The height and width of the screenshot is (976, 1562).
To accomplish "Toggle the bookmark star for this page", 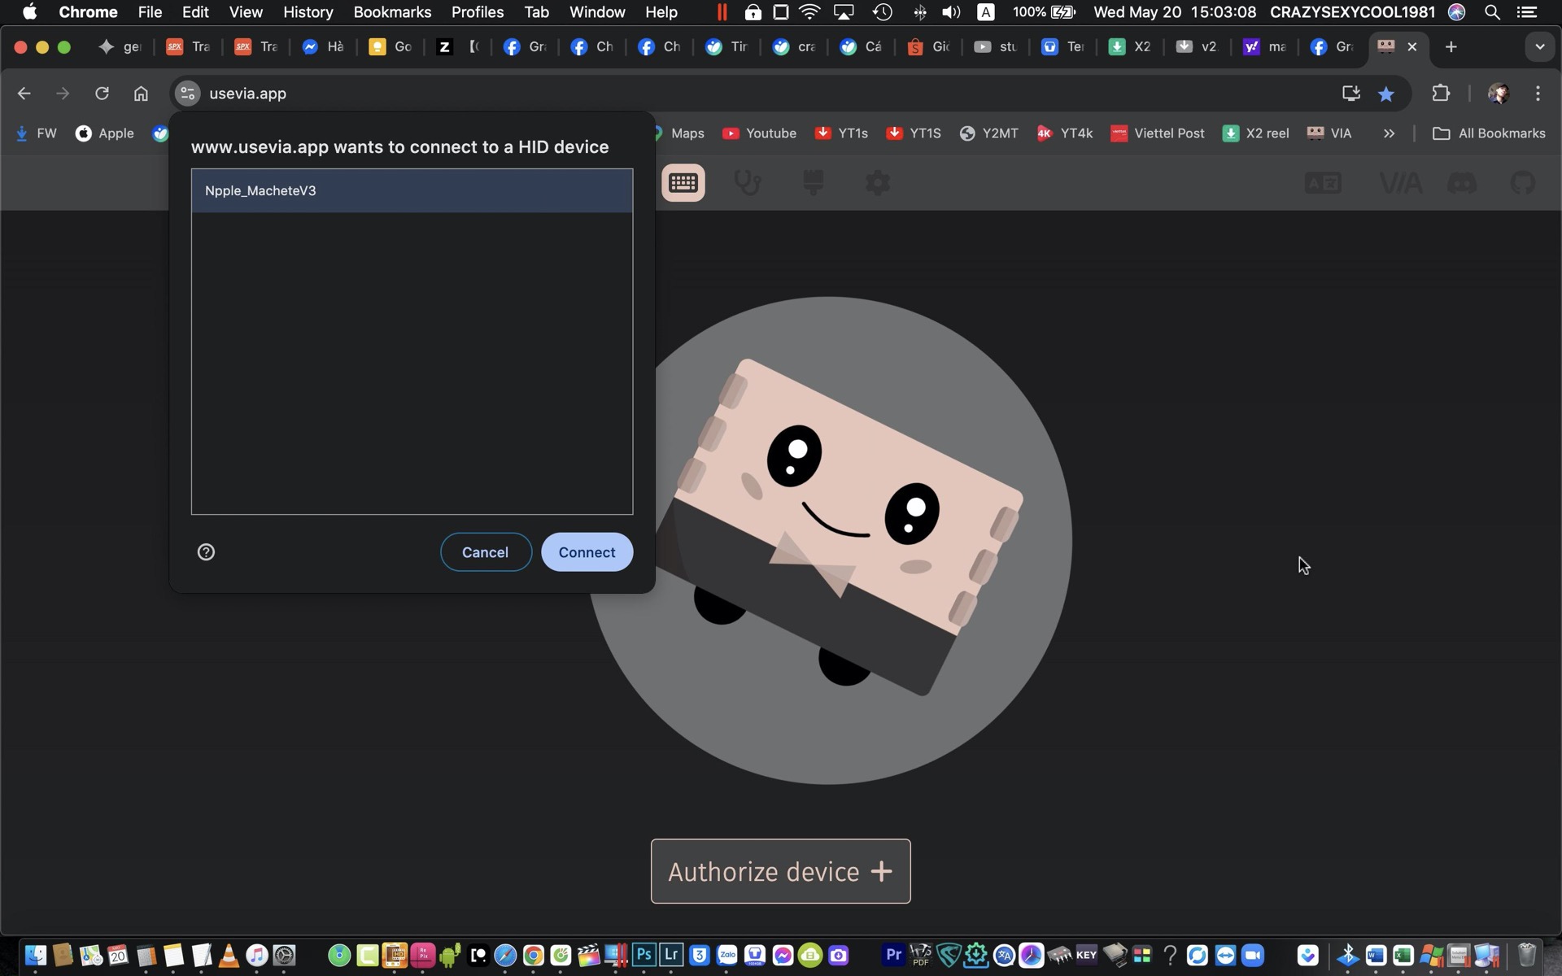I will pos(1386,94).
